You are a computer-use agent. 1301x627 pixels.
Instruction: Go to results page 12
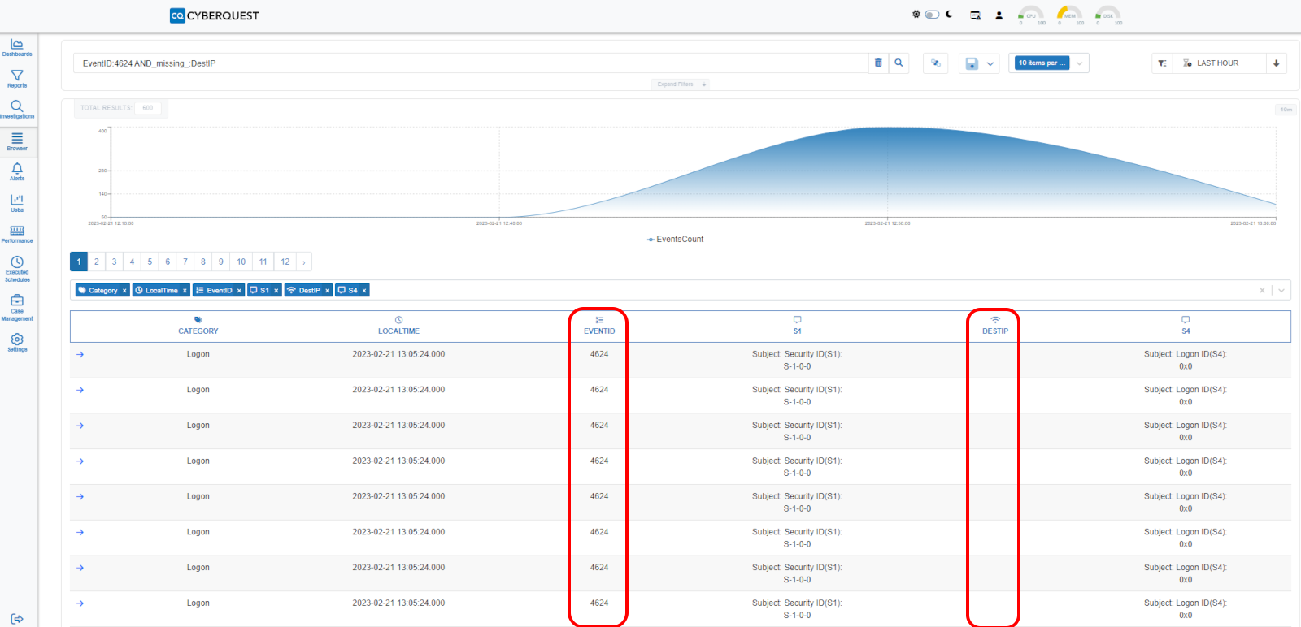pos(285,262)
